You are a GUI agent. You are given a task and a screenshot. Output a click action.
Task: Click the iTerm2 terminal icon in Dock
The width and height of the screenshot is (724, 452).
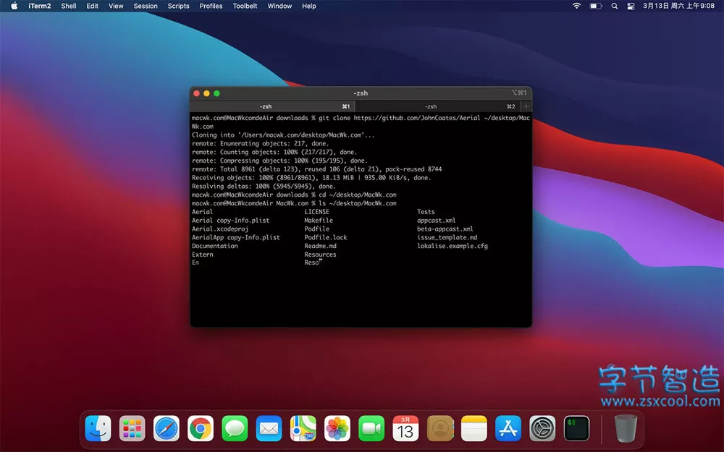coord(577,428)
